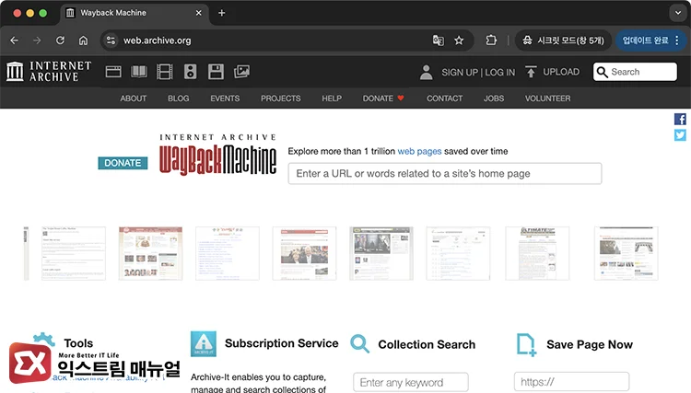691x393 pixels.
Task: Open the ULTIMATE titled page thumbnail
Action: tap(537, 253)
